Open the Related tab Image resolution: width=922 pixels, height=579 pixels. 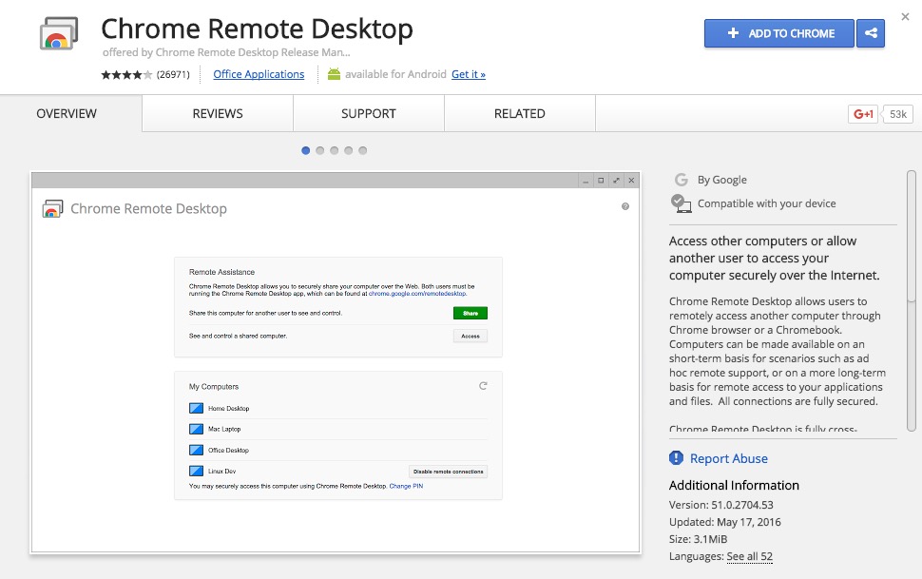point(519,114)
